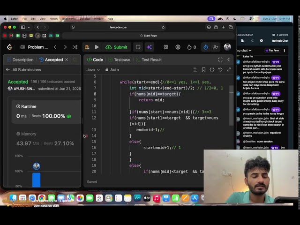Open the History menu
Screen dimensions: 300x225
(54, 19)
